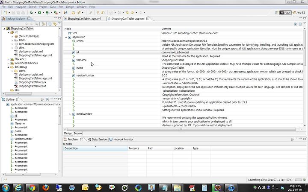Click the Outline vertical scrollbar thumb
This screenshot has height=192, width=308.
click(59, 116)
